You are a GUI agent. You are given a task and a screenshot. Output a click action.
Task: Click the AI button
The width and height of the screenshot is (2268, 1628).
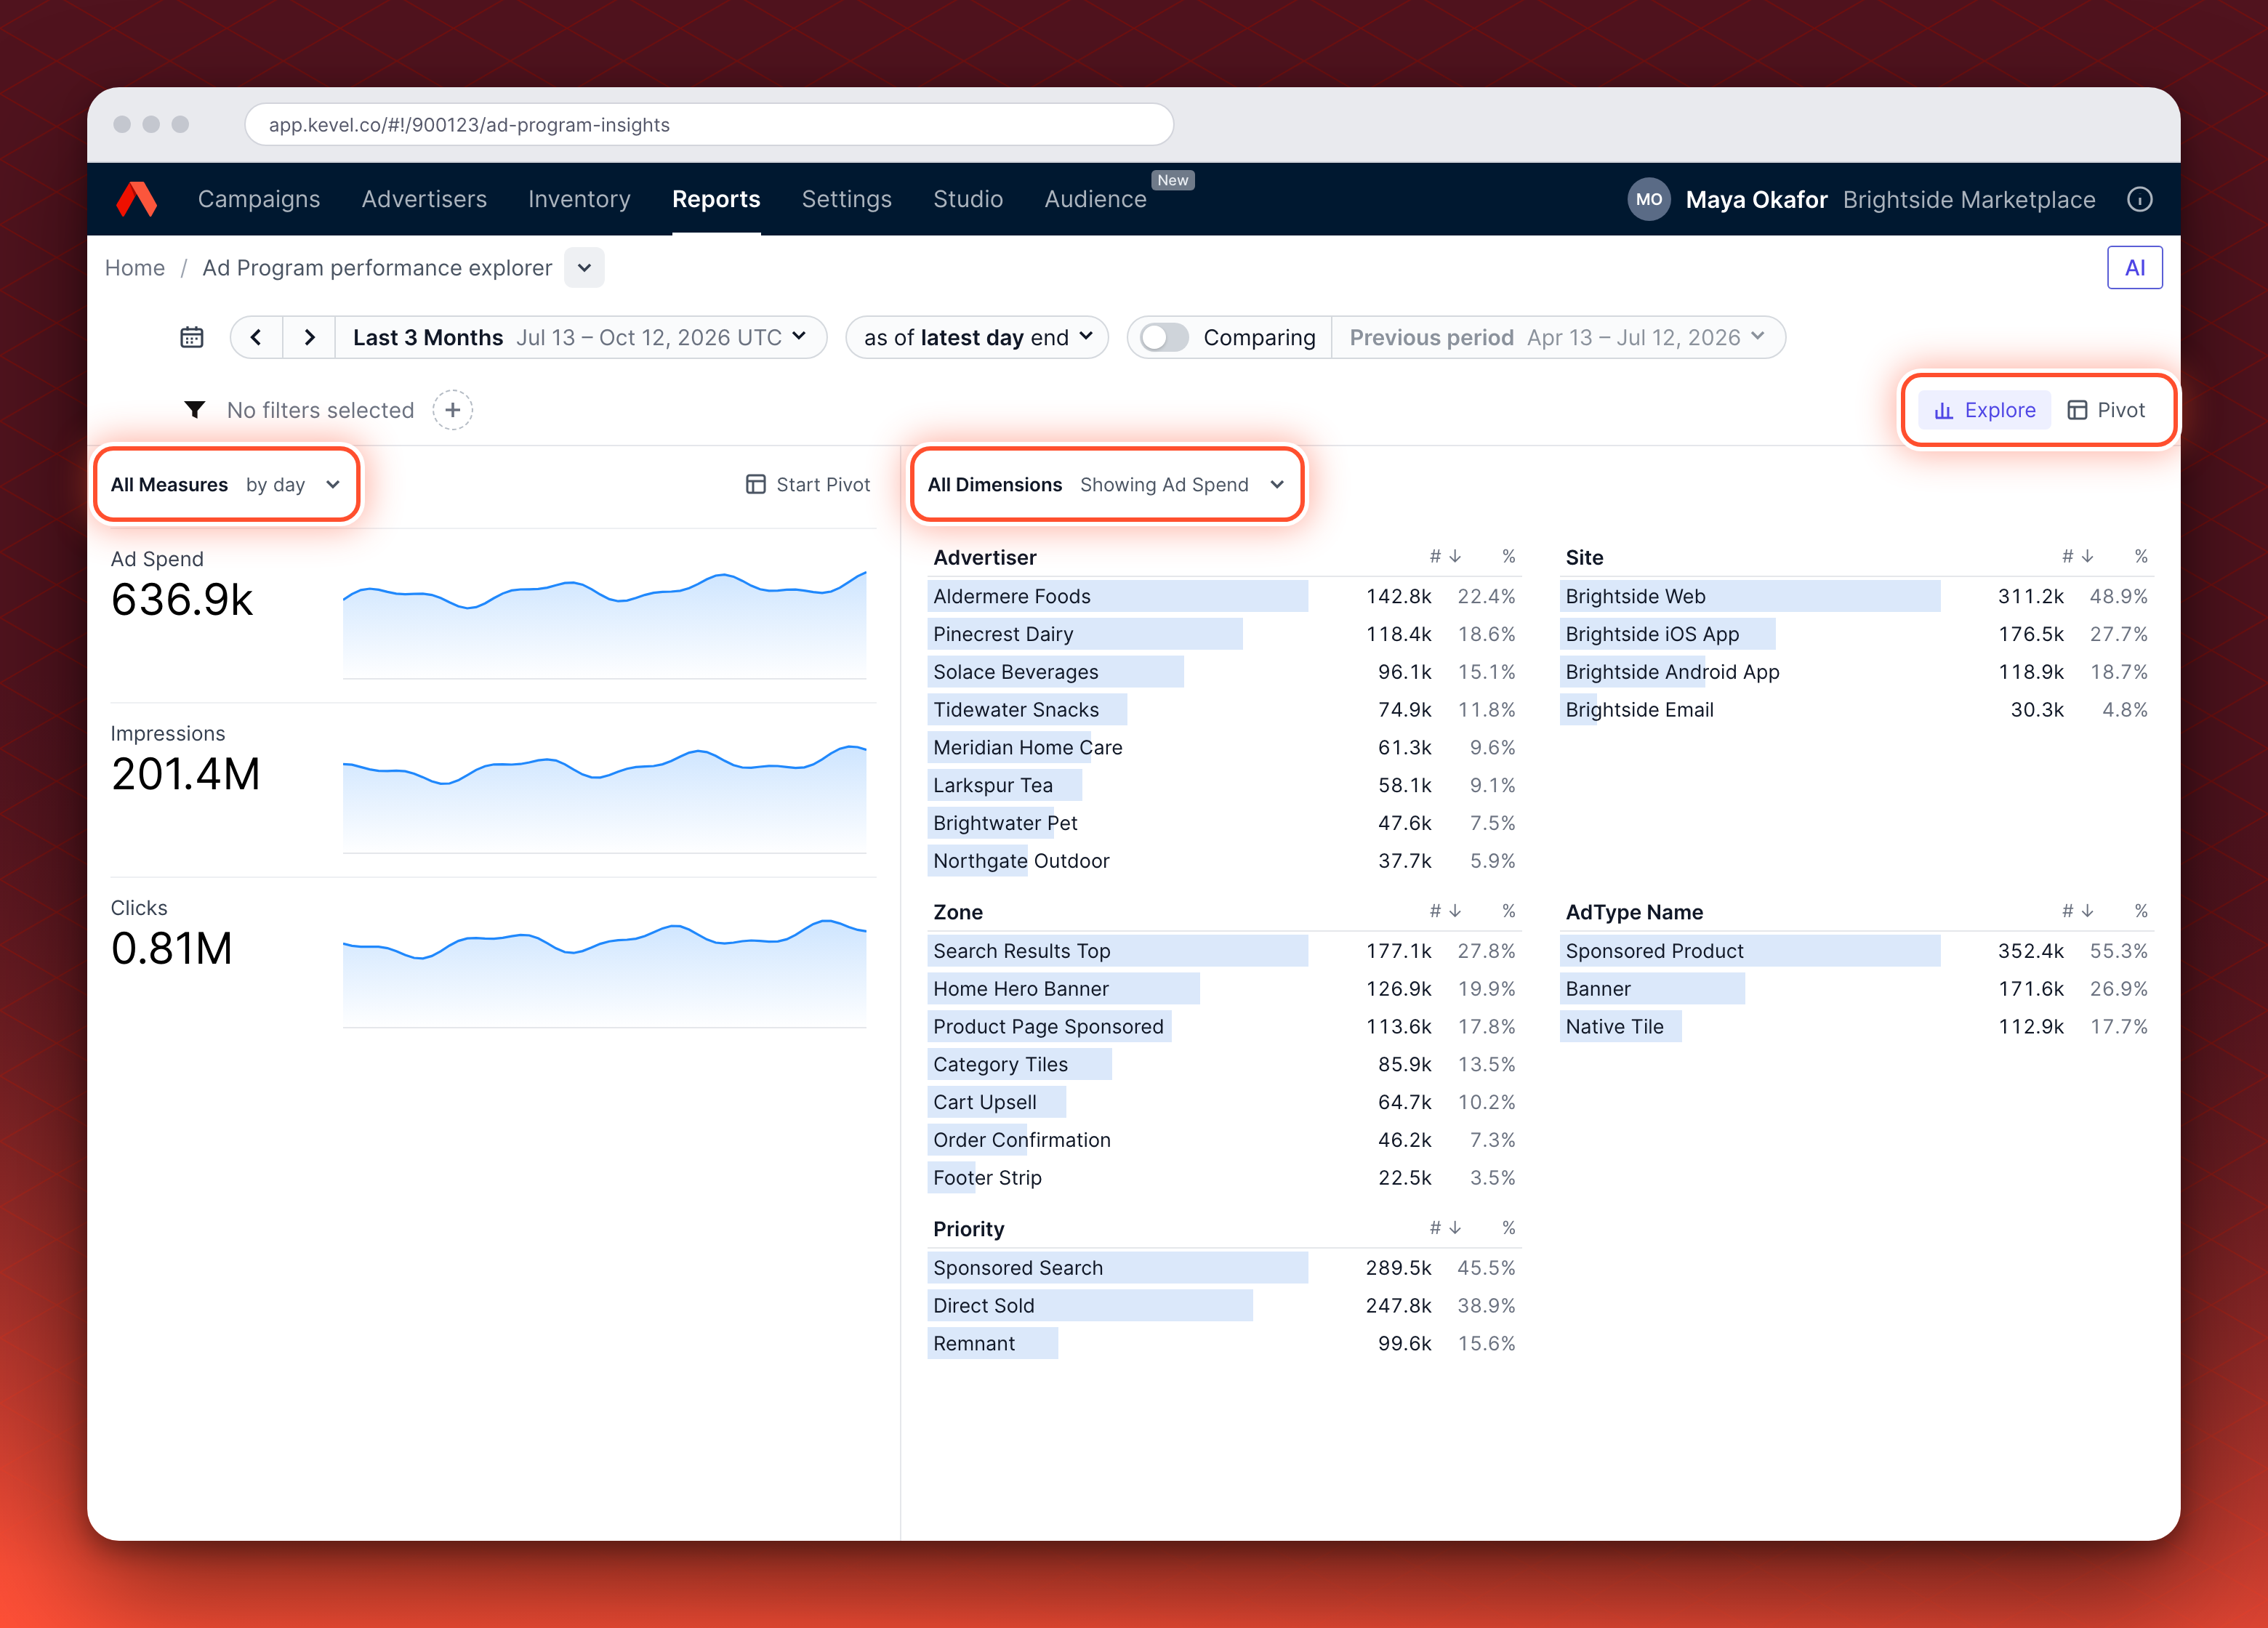[x=2134, y=268]
